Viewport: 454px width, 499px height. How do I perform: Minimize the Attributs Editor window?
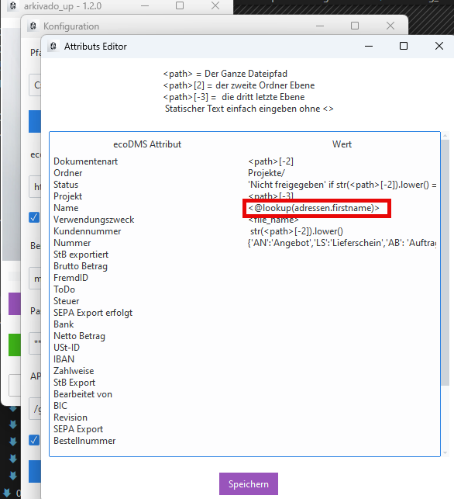[369, 46]
